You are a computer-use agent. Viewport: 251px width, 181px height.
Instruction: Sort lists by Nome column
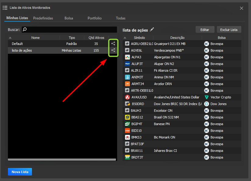(x=35, y=38)
